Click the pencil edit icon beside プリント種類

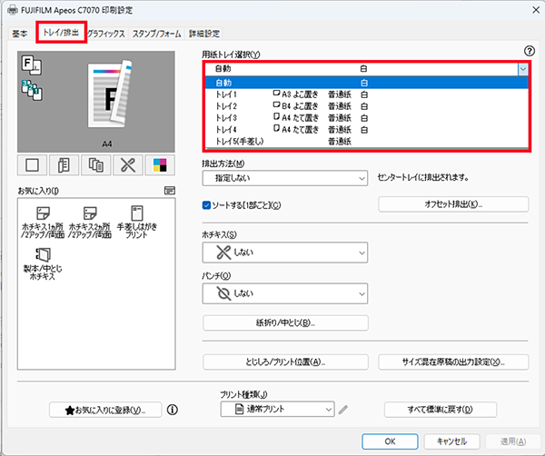(x=342, y=410)
